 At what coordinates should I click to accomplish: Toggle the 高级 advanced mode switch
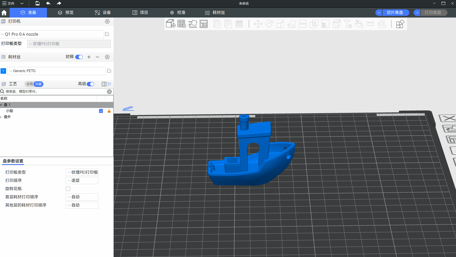[90, 84]
